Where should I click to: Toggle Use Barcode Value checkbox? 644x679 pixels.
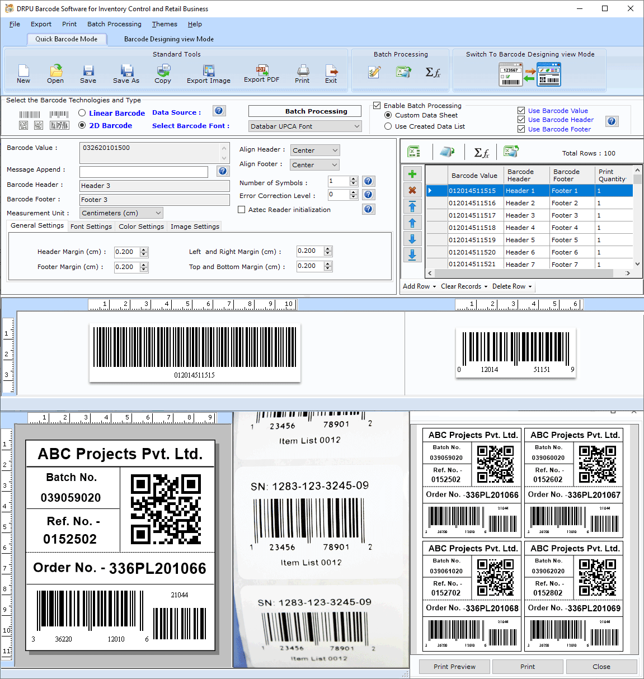coord(521,111)
